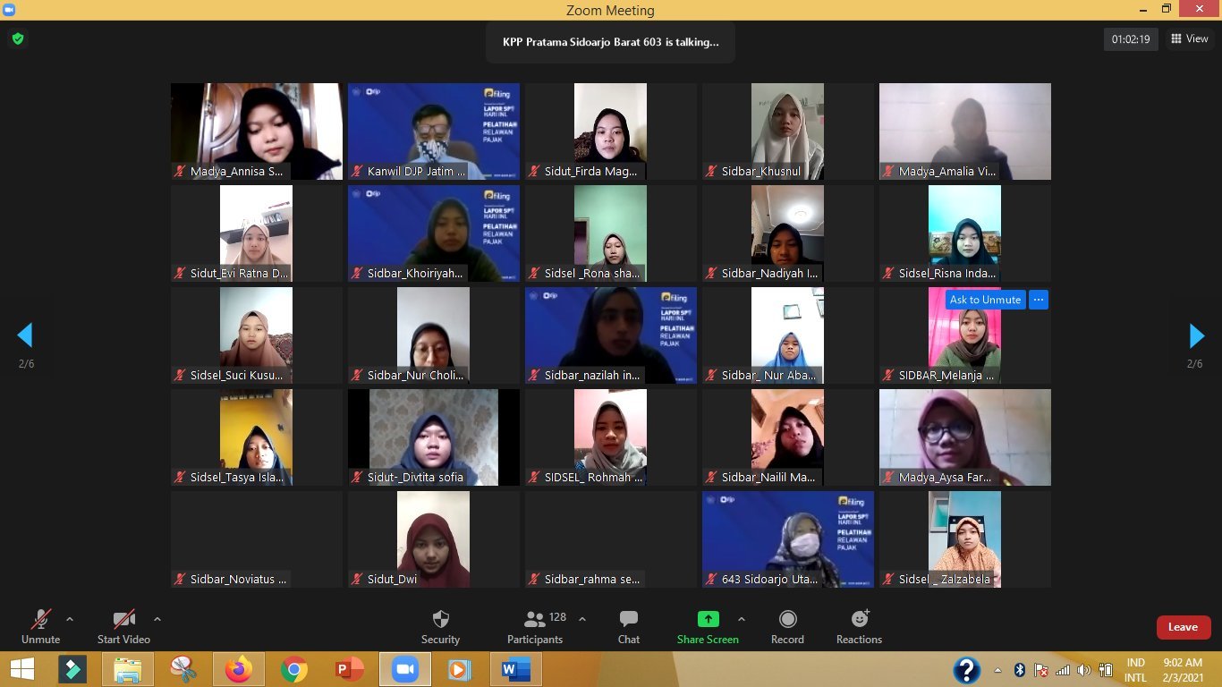Go to next gallery page arrow

[x=1196, y=335]
